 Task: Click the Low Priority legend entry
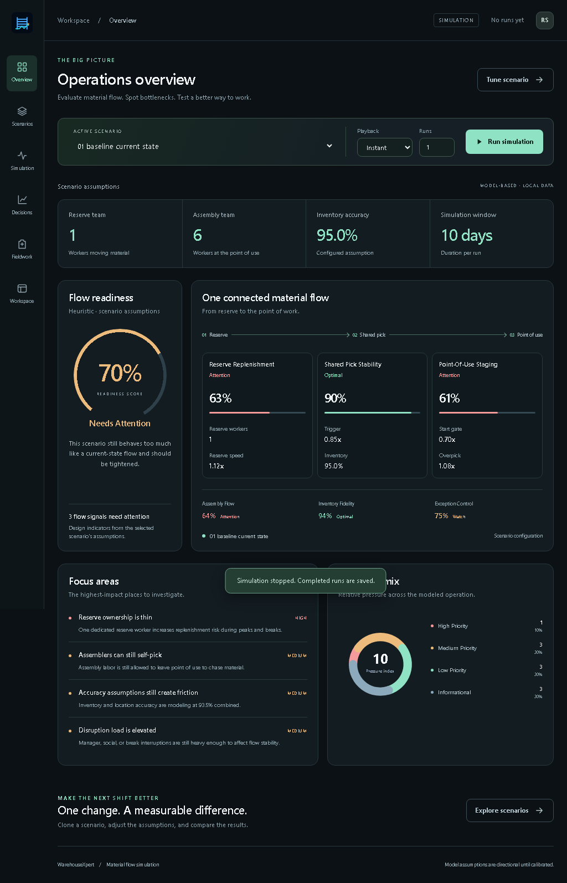(x=487, y=670)
